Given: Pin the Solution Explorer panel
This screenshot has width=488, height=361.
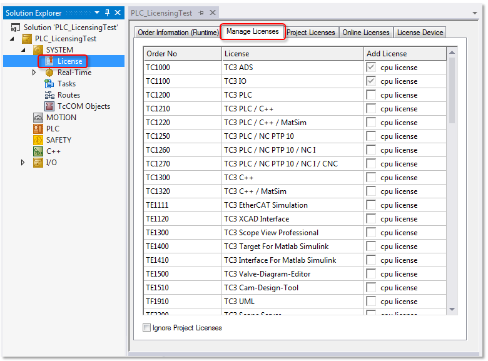Looking at the screenshot, I should pyautogui.click(x=108, y=13).
